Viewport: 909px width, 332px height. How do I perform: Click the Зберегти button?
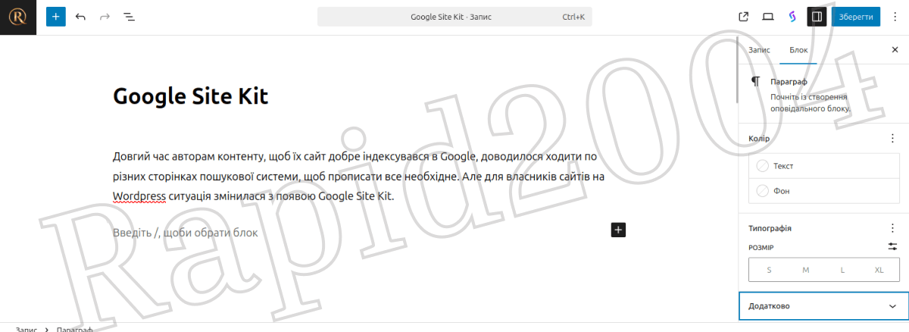tap(856, 17)
